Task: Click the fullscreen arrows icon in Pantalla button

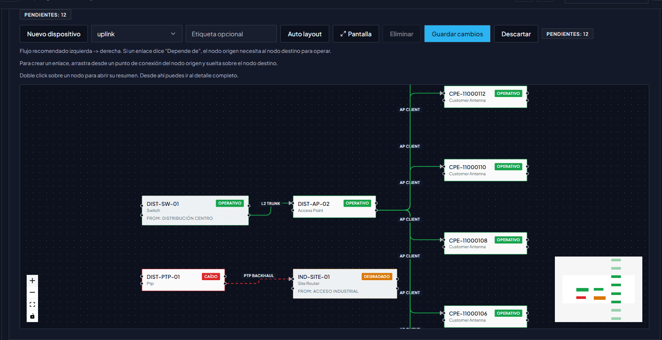Action: pyautogui.click(x=343, y=34)
